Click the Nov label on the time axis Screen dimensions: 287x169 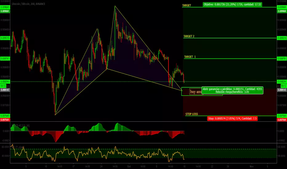(252, 167)
